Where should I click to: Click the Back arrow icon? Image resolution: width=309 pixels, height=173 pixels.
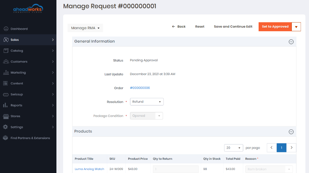coord(174,26)
